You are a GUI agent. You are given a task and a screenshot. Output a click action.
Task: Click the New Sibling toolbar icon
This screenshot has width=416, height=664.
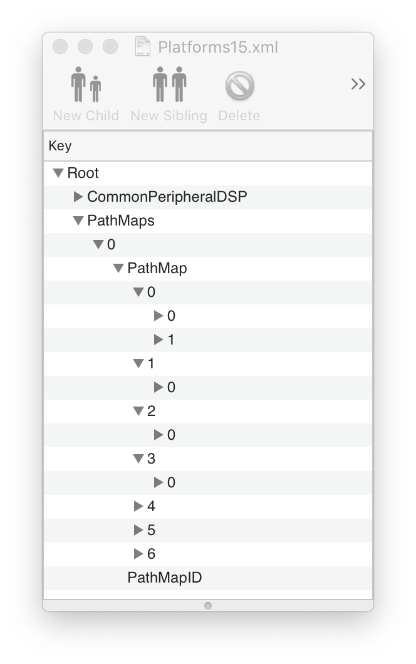click(169, 85)
